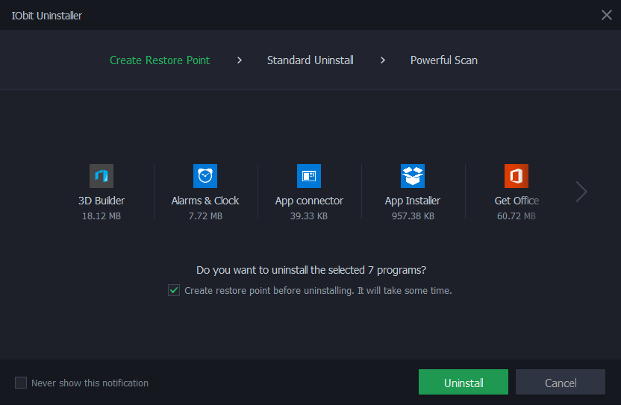This screenshot has width=621, height=405.
Task: Select the Powerful Scan step
Action: (444, 60)
